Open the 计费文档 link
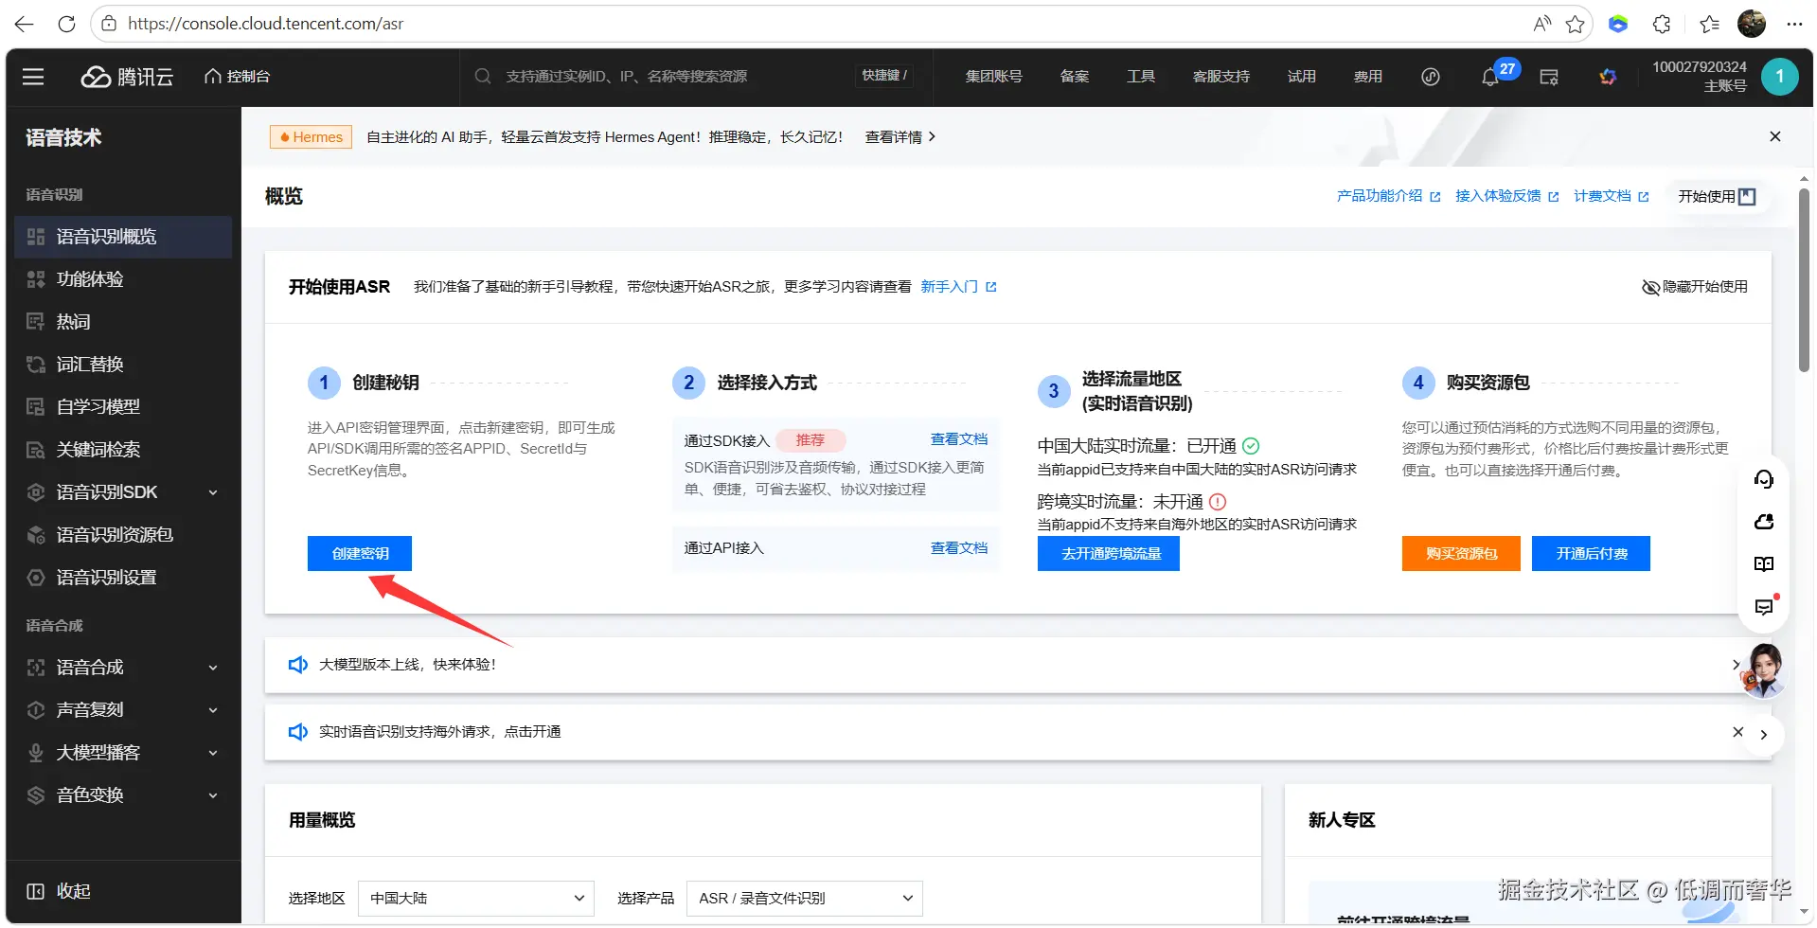Viewport: 1817px width, 928px height. point(1611,196)
